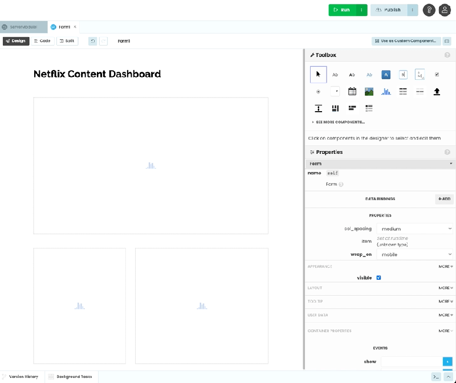Expand SEE MORE COMPONENTS in the Toolbox

tap(341, 121)
